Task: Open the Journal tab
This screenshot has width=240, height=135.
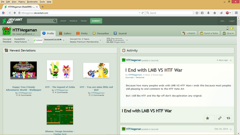Action: click(x=120, y=33)
